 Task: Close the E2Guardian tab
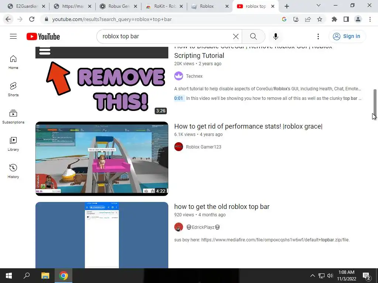coord(44,7)
